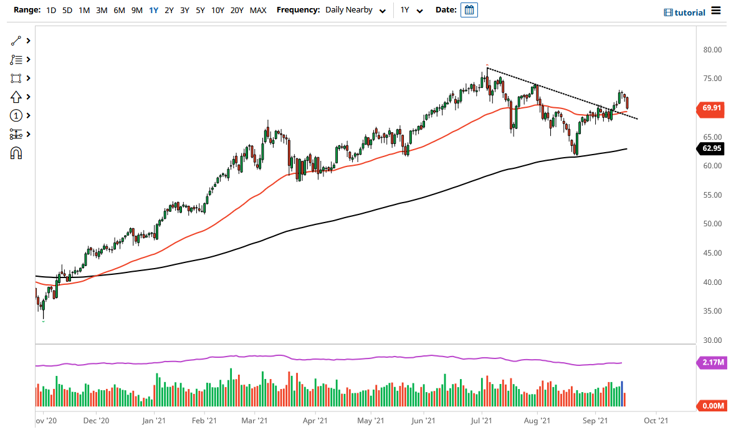
Task: Select the annotation list drawing tool
Action: [16, 59]
